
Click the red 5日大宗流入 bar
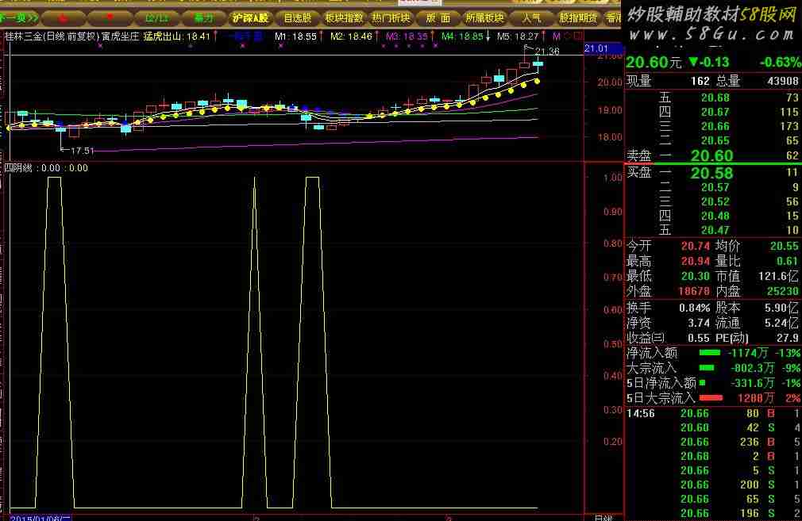[711, 398]
